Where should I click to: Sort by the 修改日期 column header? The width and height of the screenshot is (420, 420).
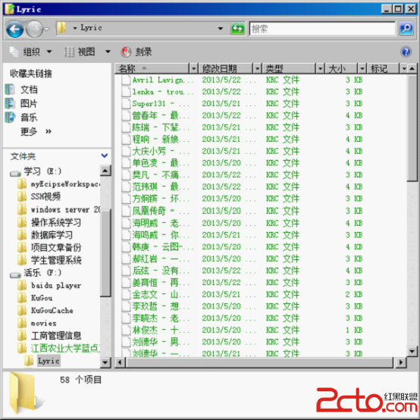(x=225, y=69)
